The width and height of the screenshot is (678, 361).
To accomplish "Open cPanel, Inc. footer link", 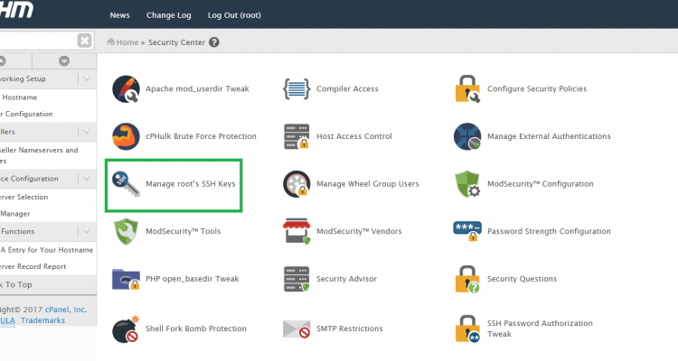I will [66, 310].
